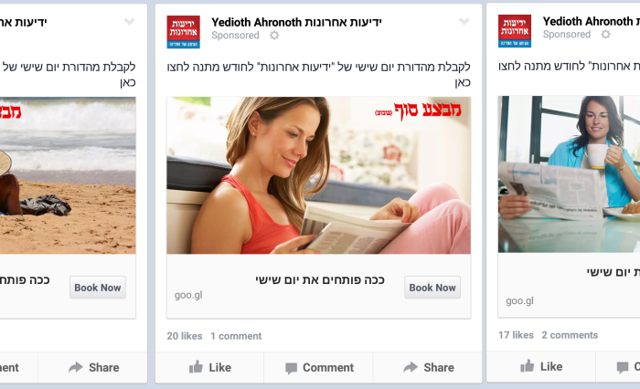Viewport: 640px width, 389px height.
Task: Click the ad image of the woman reading a newspaper on a sofa
Action: coord(318,175)
